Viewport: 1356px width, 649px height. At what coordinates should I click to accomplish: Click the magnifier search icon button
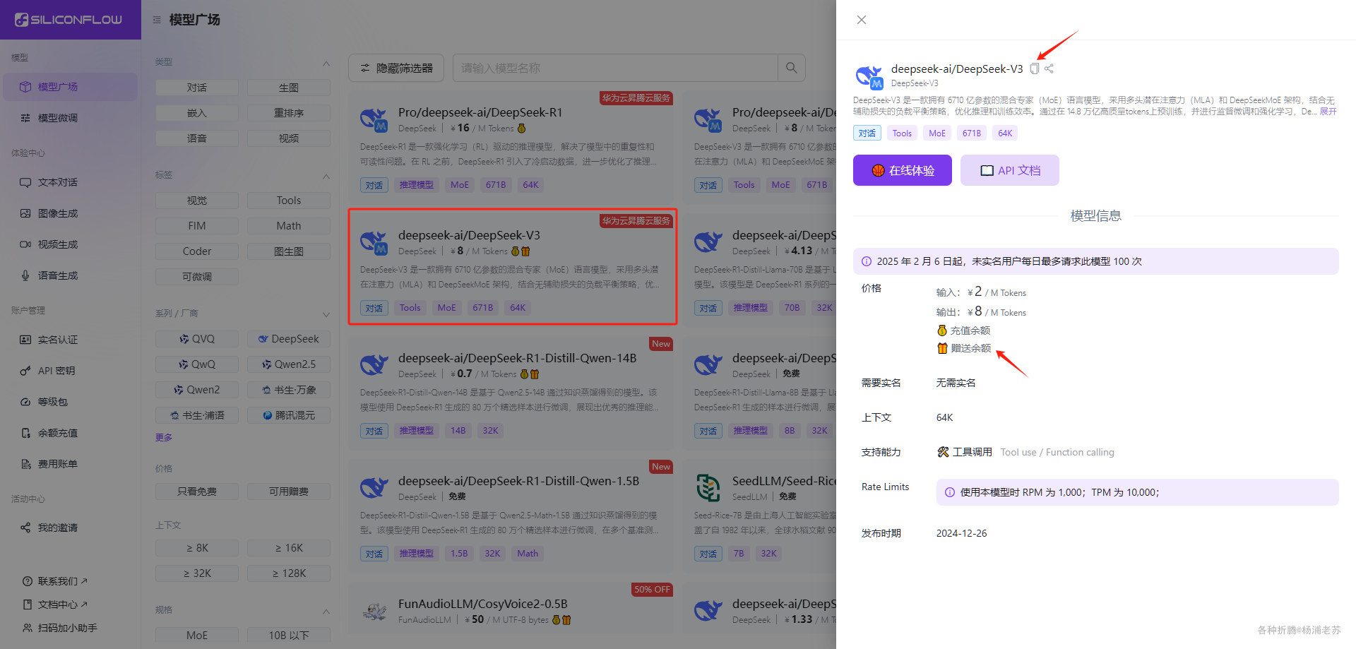click(x=792, y=68)
